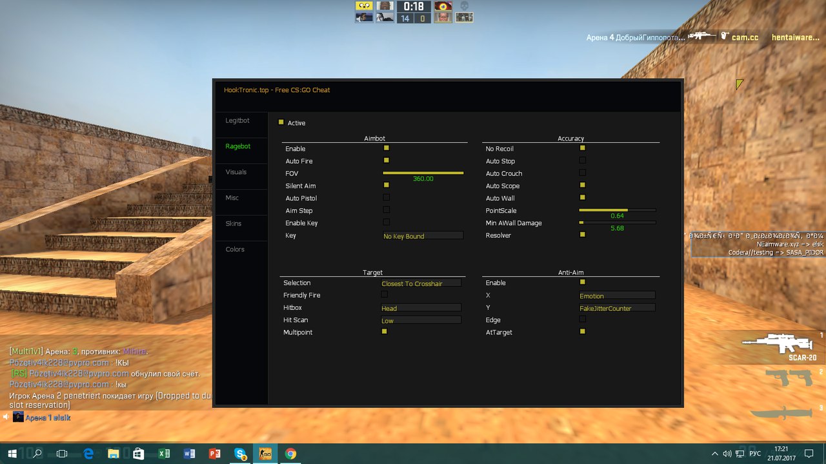Switch to the Colors tab
826x464 pixels.
pyautogui.click(x=235, y=249)
